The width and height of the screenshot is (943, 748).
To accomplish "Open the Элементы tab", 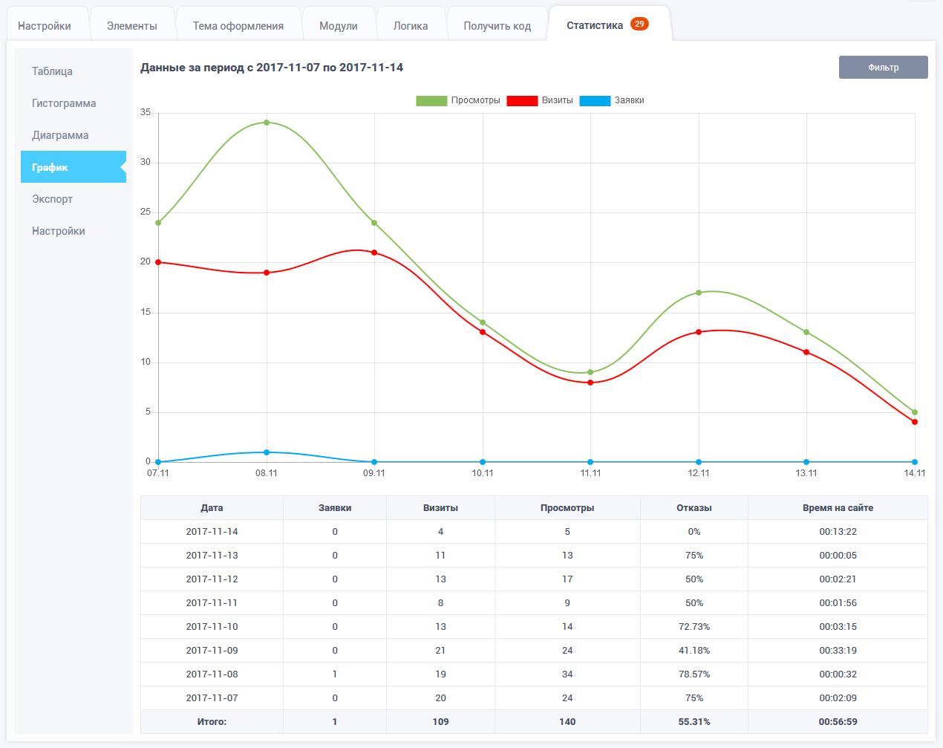I will pos(131,26).
